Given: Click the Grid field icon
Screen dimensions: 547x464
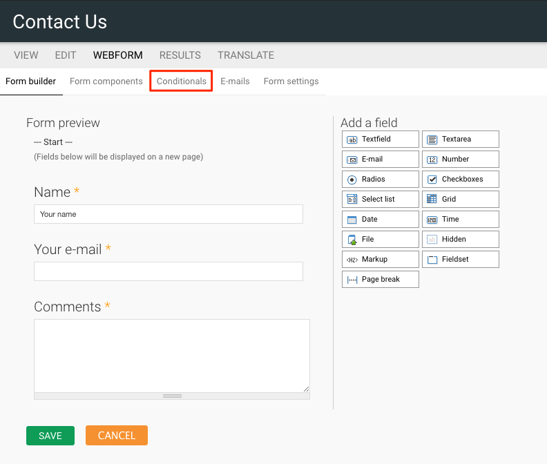Looking at the screenshot, I should (432, 200).
